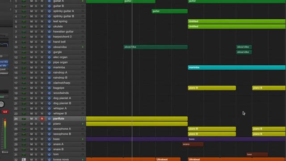Solo the hand bell track
This screenshot has width=286, height=161.
(36, 42)
